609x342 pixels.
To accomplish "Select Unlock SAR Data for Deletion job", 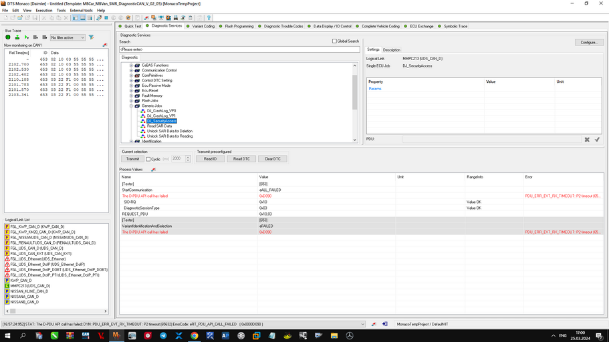I will tap(170, 131).
